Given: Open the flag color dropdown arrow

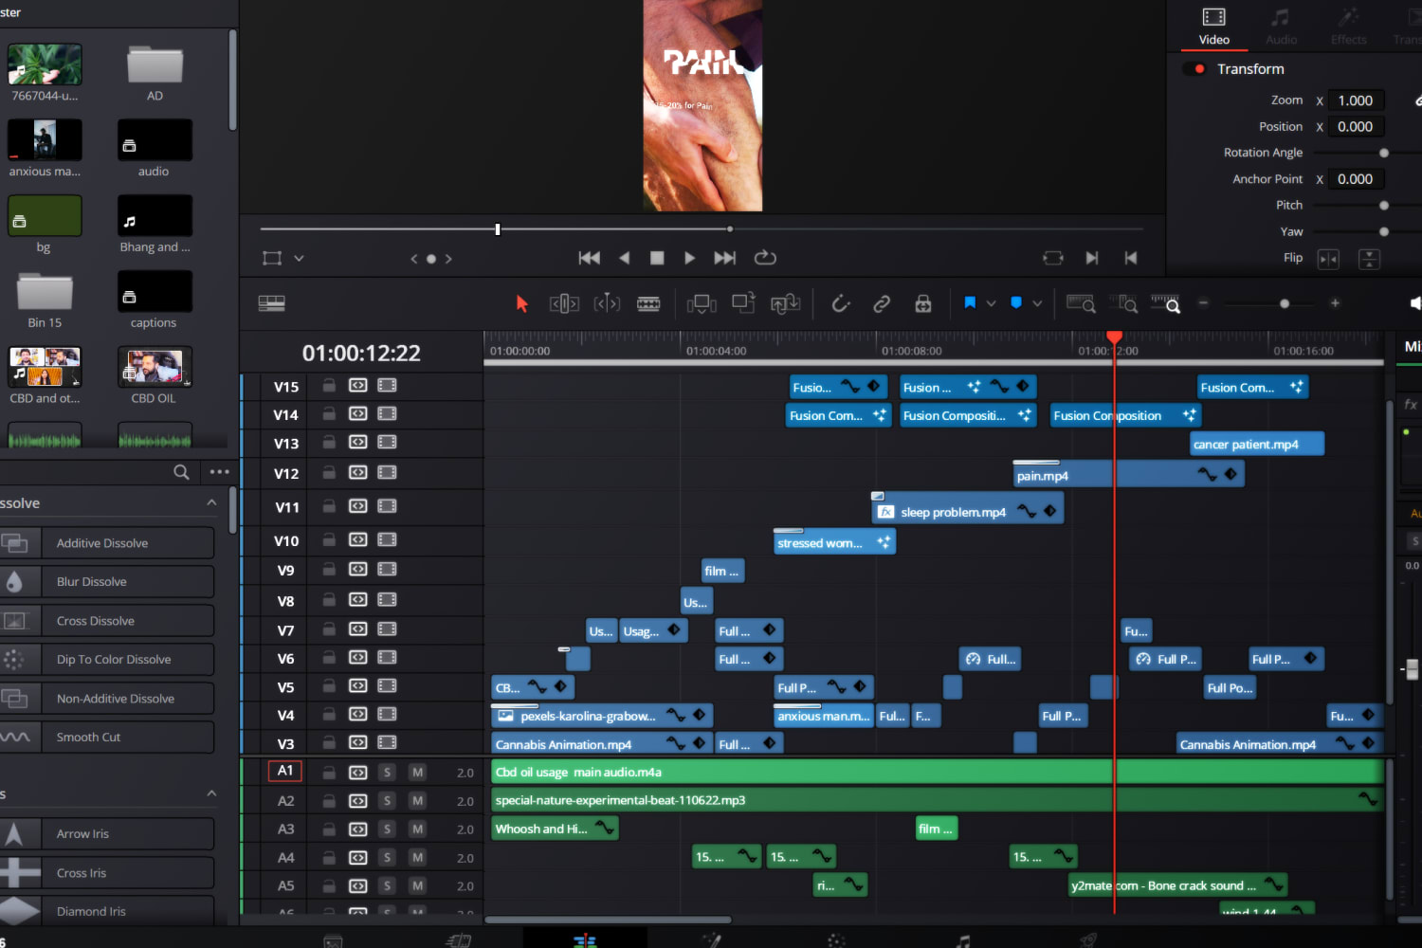Looking at the screenshot, I should pos(992,303).
